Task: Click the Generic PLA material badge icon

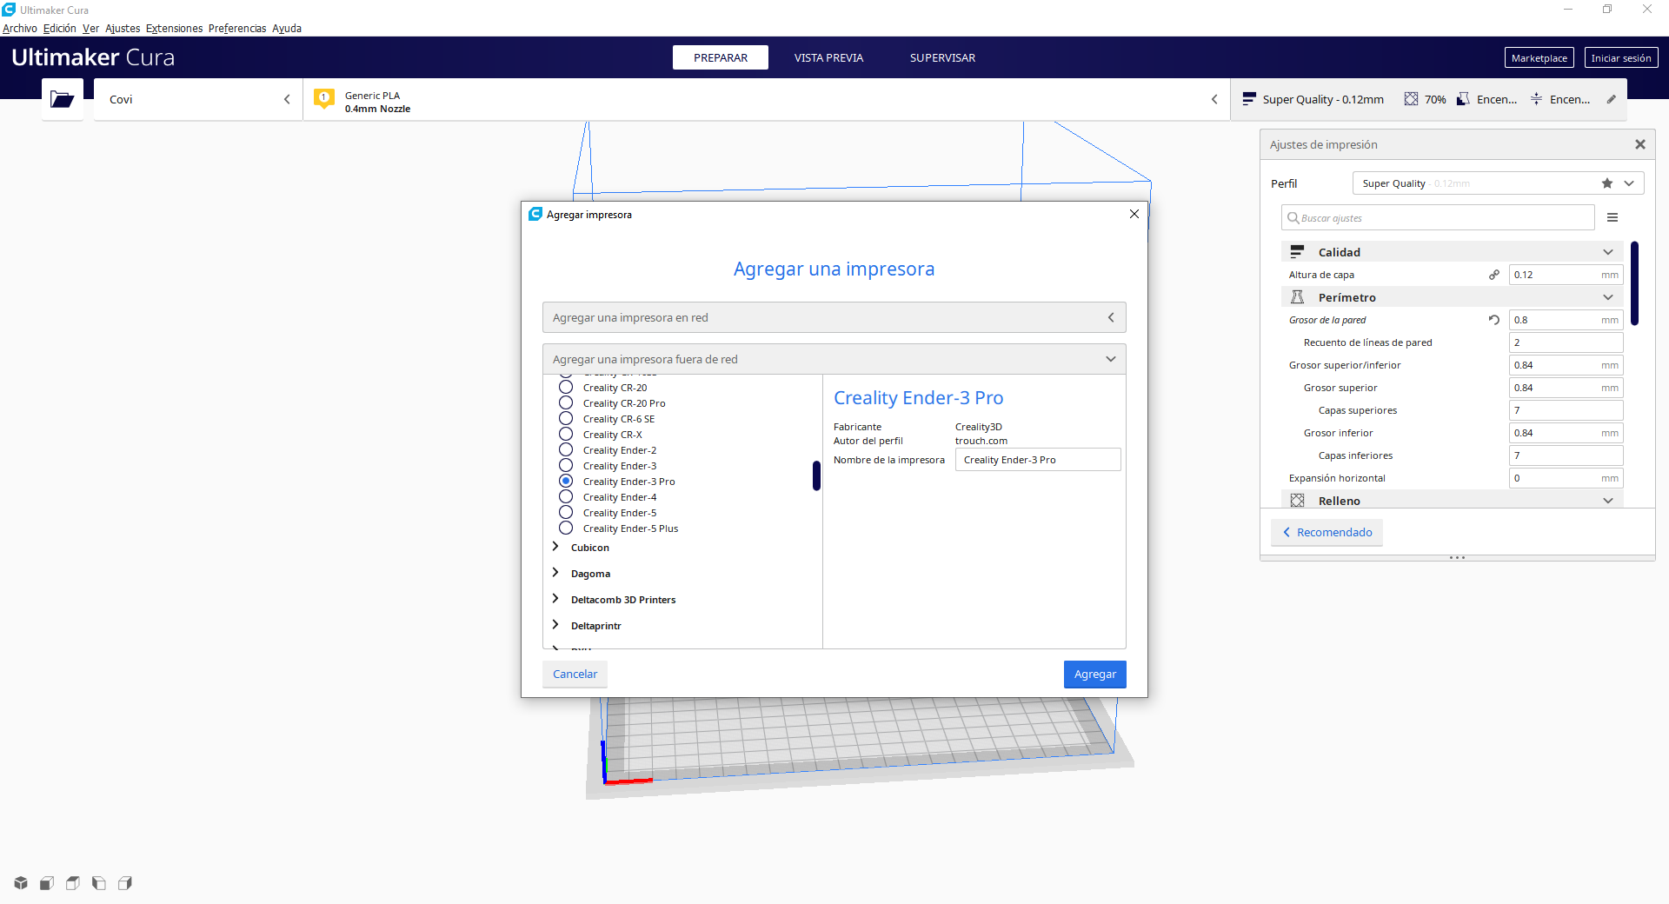Action: point(324,99)
